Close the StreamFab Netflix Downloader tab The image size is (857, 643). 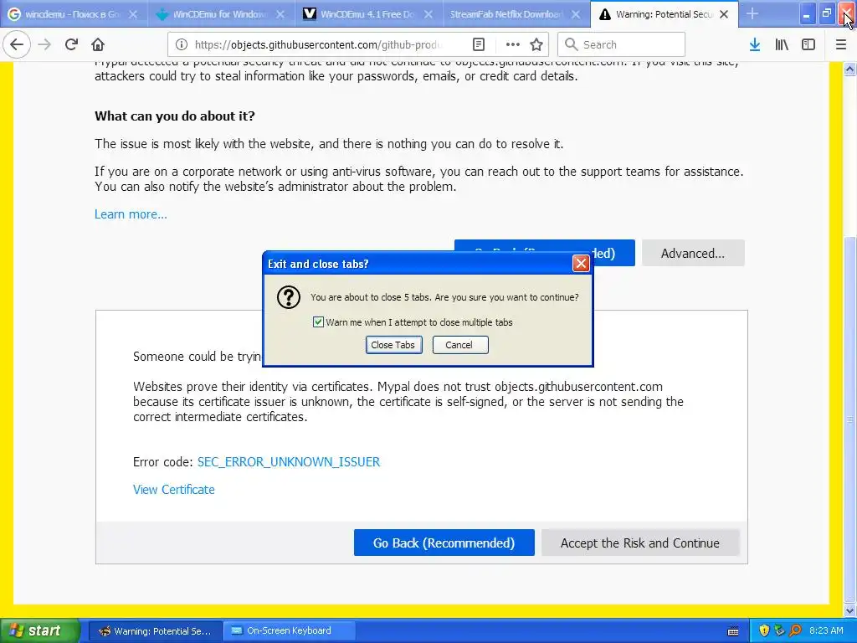[576, 14]
